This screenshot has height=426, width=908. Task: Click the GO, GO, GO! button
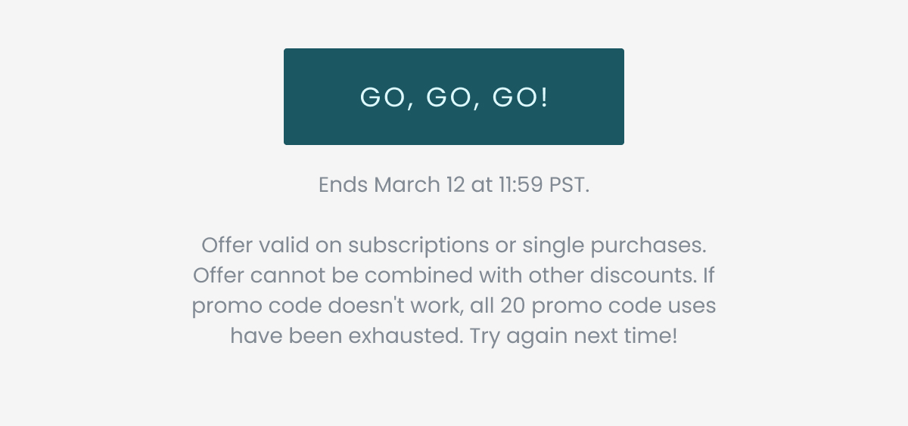[454, 97]
